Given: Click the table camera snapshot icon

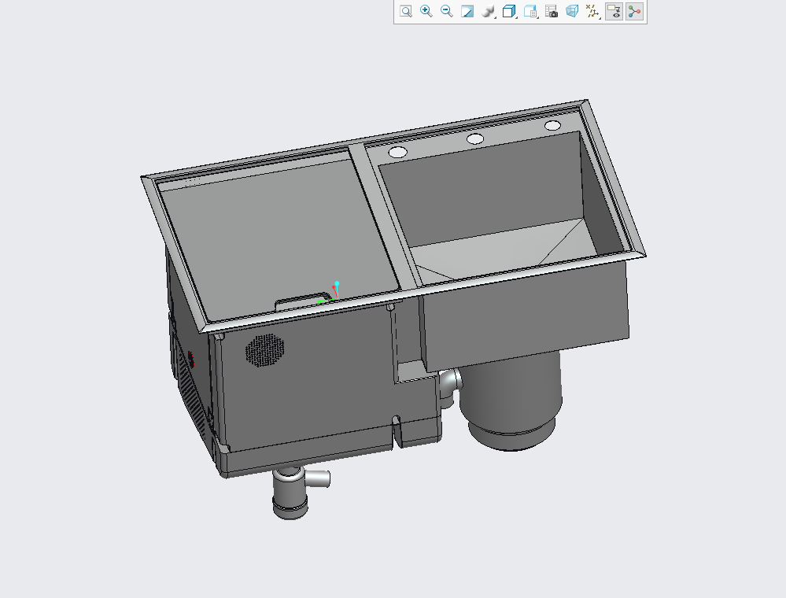Looking at the screenshot, I should point(552,12).
